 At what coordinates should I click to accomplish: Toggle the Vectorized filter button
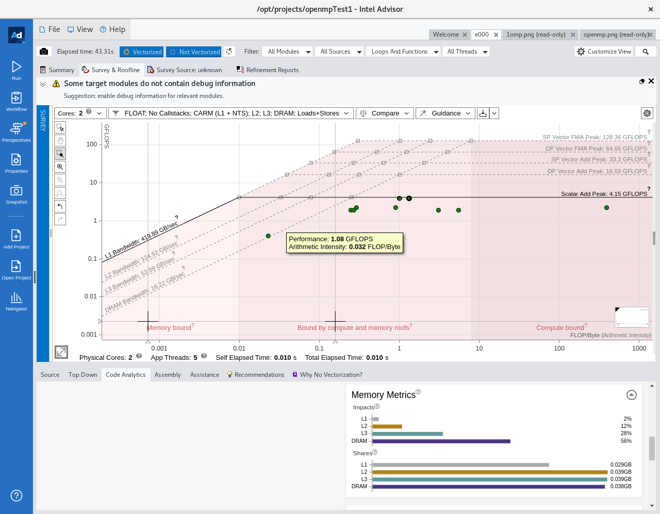pyautogui.click(x=142, y=52)
